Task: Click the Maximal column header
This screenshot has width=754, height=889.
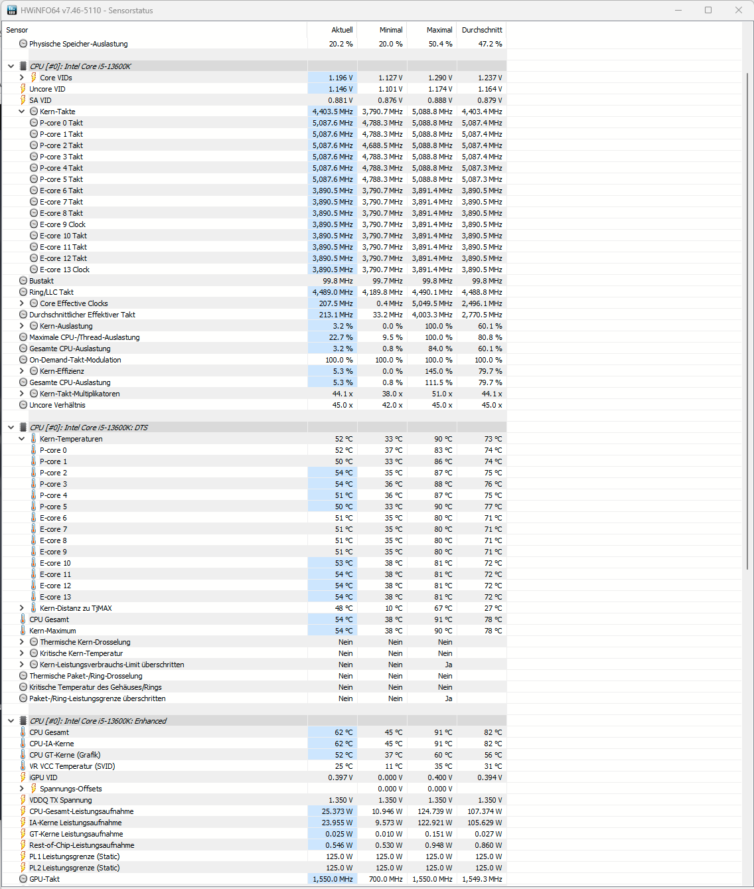Action: pos(432,30)
